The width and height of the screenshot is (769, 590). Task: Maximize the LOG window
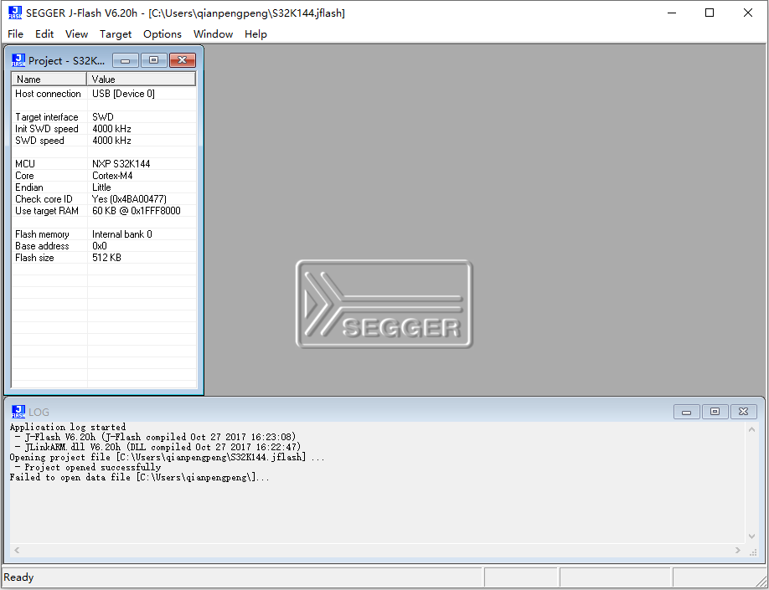point(715,411)
